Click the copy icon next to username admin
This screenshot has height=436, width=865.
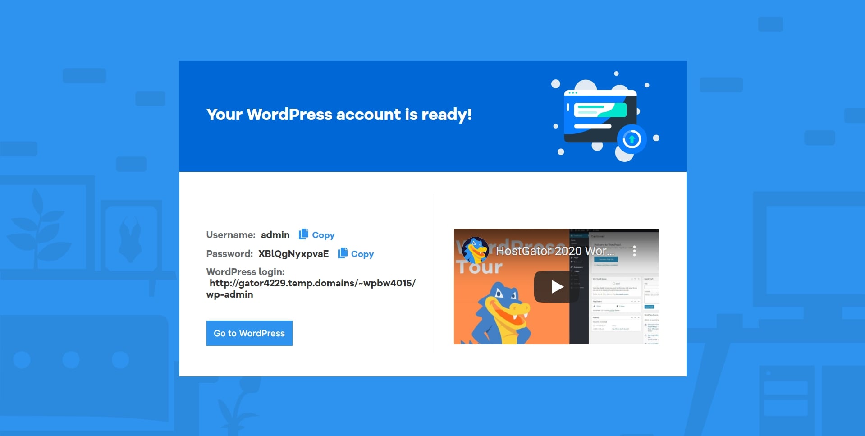click(303, 234)
